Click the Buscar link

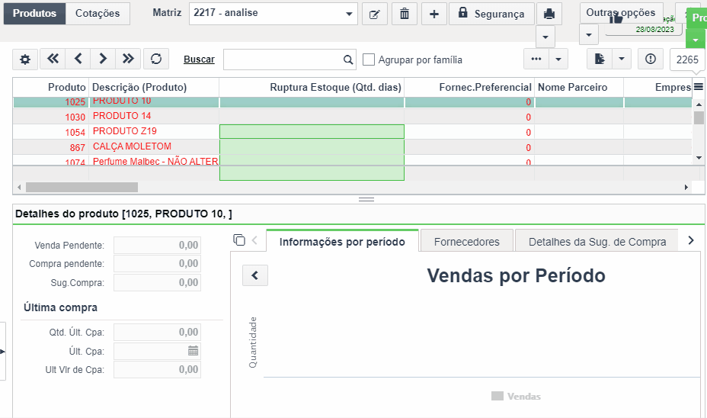pyautogui.click(x=199, y=59)
